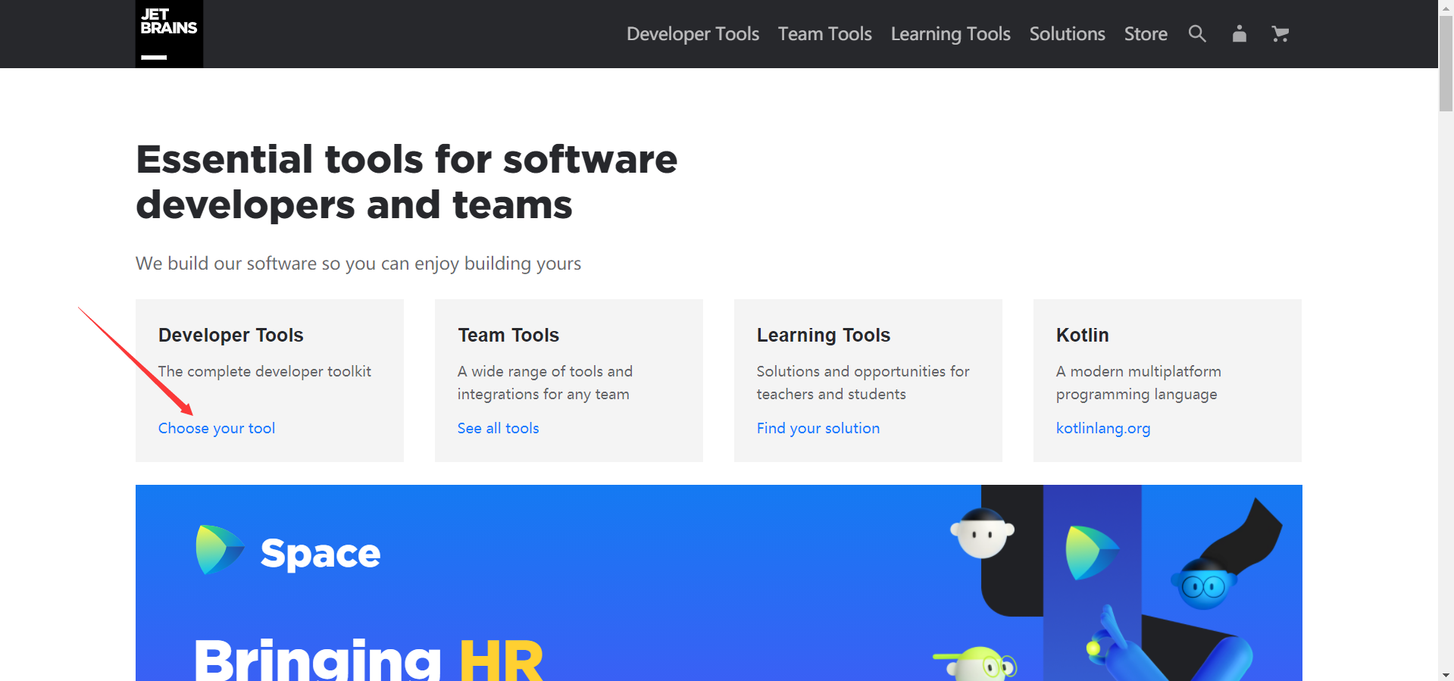Open the search magnifier icon

(1196, 34)
